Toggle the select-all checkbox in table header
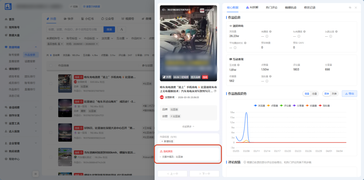 (x=51, y=66)
